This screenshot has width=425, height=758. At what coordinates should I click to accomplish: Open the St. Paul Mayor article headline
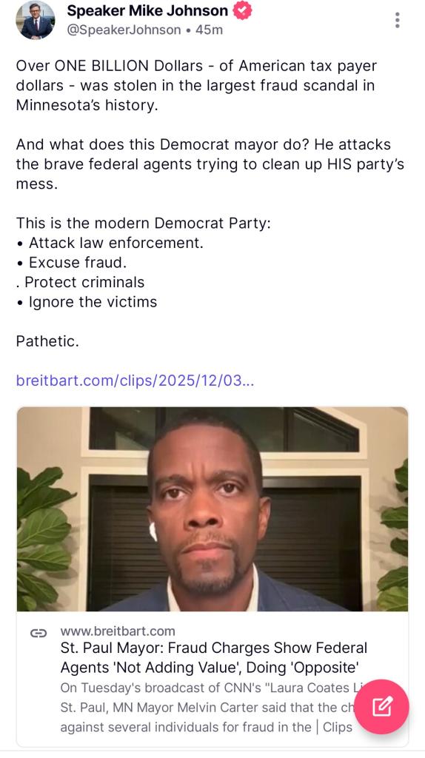[x=214, y=657]
